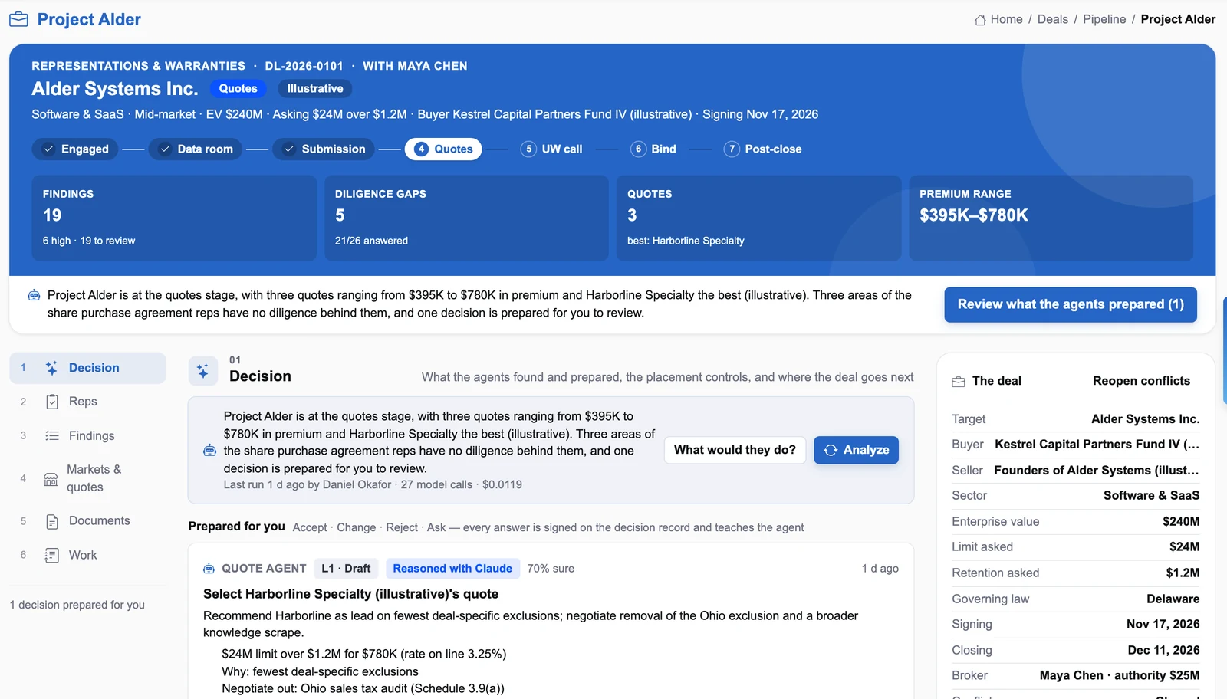Go to the Bind step
Screen dimensions: 1227x699
[x=654, y=149]
